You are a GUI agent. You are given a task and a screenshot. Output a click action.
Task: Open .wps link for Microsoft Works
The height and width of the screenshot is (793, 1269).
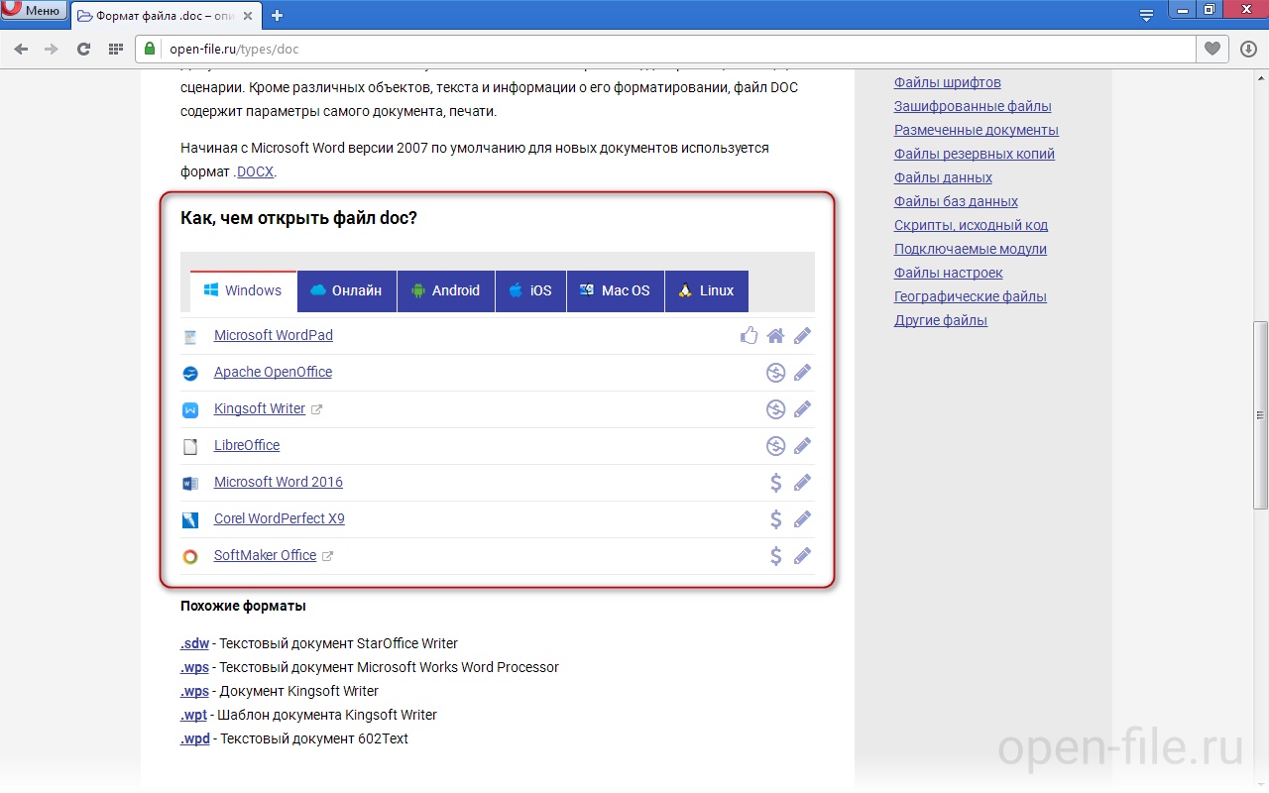click(x=195, y=667)
